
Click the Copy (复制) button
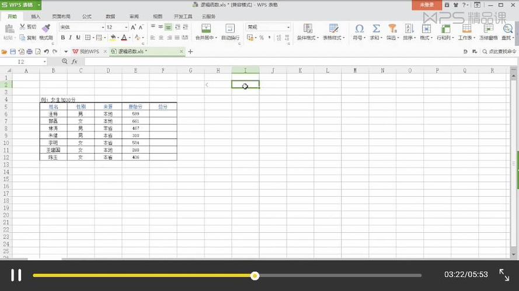[x=27, y=38]
